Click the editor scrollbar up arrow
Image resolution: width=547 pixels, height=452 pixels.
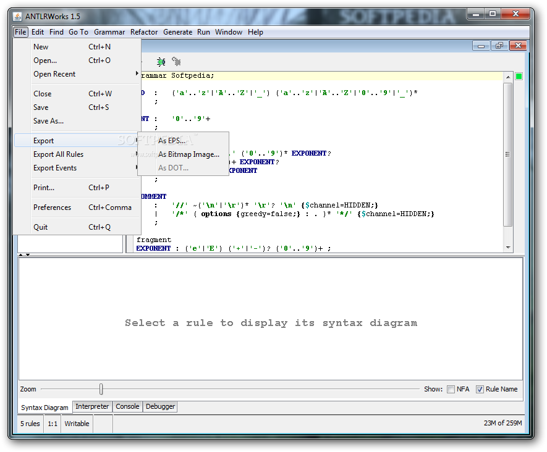point(508,77)
